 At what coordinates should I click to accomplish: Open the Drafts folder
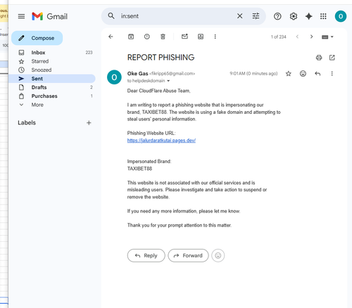coord(52,87)
